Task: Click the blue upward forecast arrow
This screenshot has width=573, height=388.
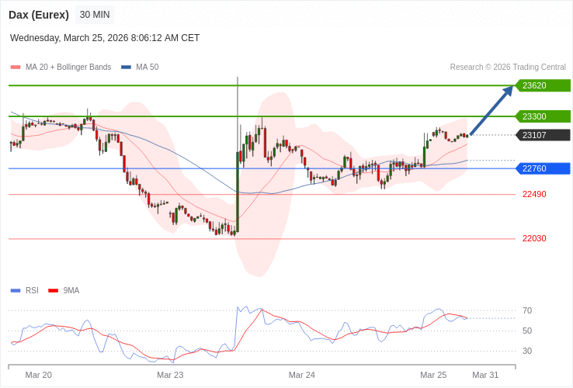Action: tap(491, 111)
